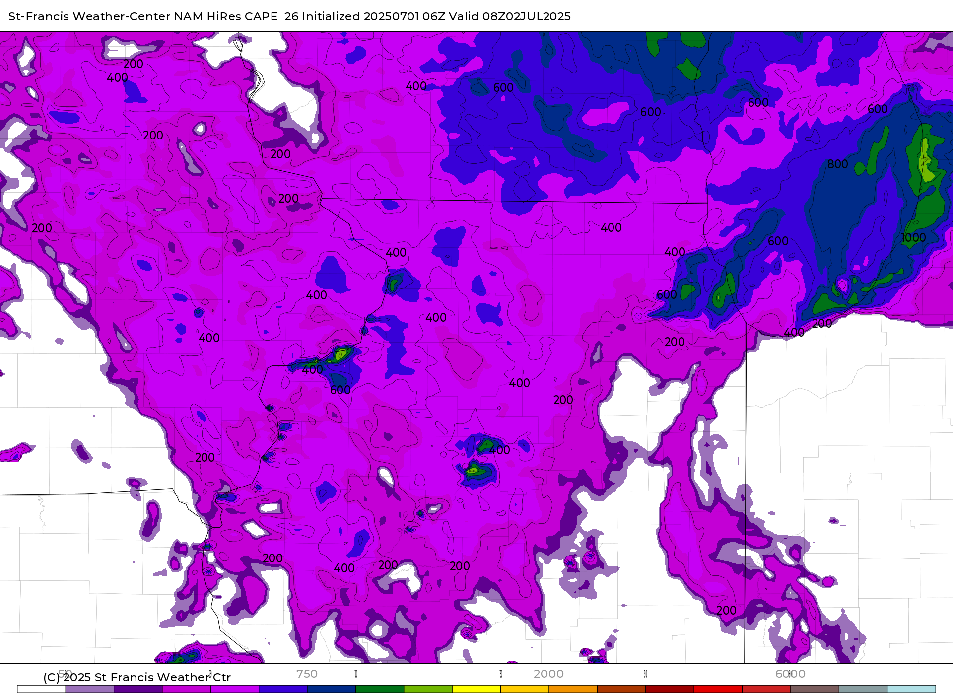Viewport: 953px width, 695px height.
Task: Select the navy blue legend swatch
Action: (x=332, y=689)
